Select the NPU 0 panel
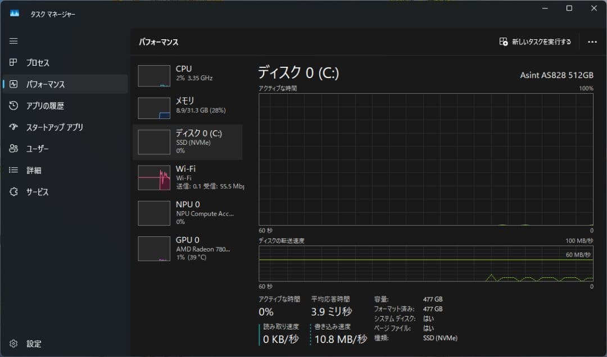This screenshot has width=607, height=357. [x=185, y=212]
